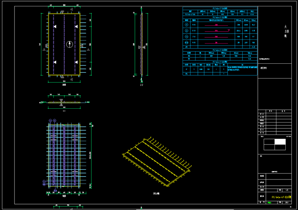This screenshot has height=210, width=298.
Task: Click the section triangle on the top plan's right edge
Action: click(82, 46)
